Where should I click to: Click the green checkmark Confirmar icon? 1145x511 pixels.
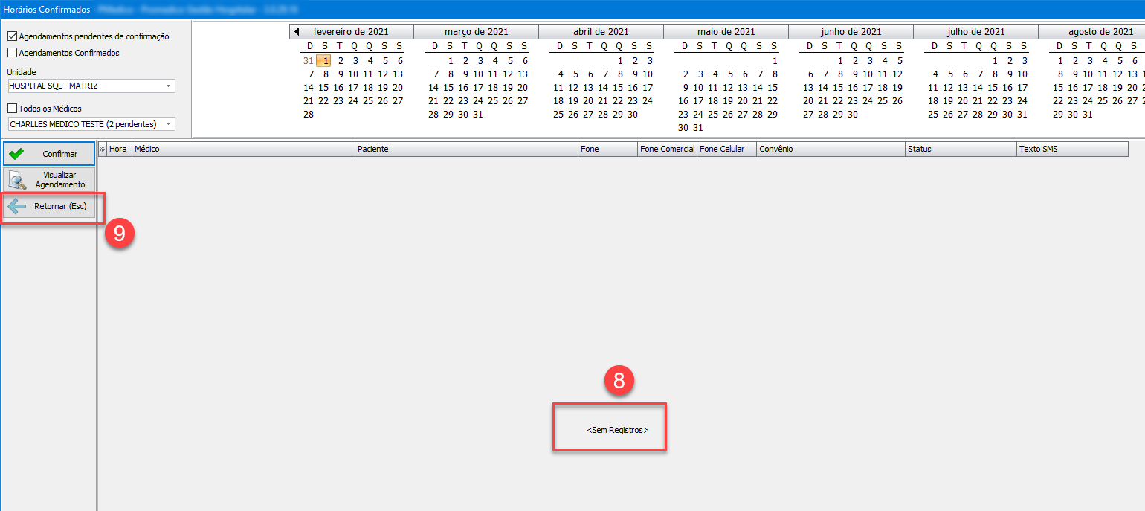[x=16, y=154]
